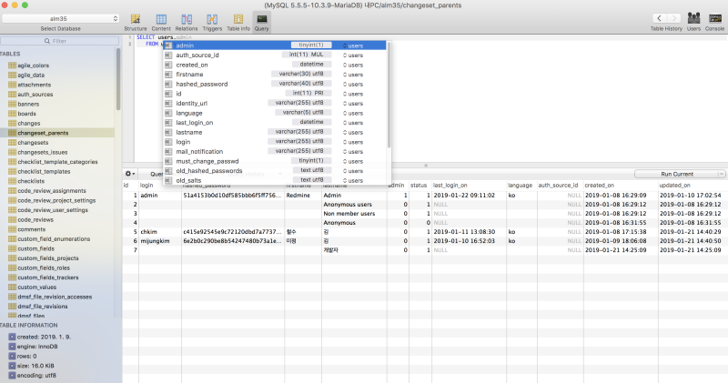The image size is (728, 383).
Task: Sort results by updated_on column header
Action: [693, 186]
